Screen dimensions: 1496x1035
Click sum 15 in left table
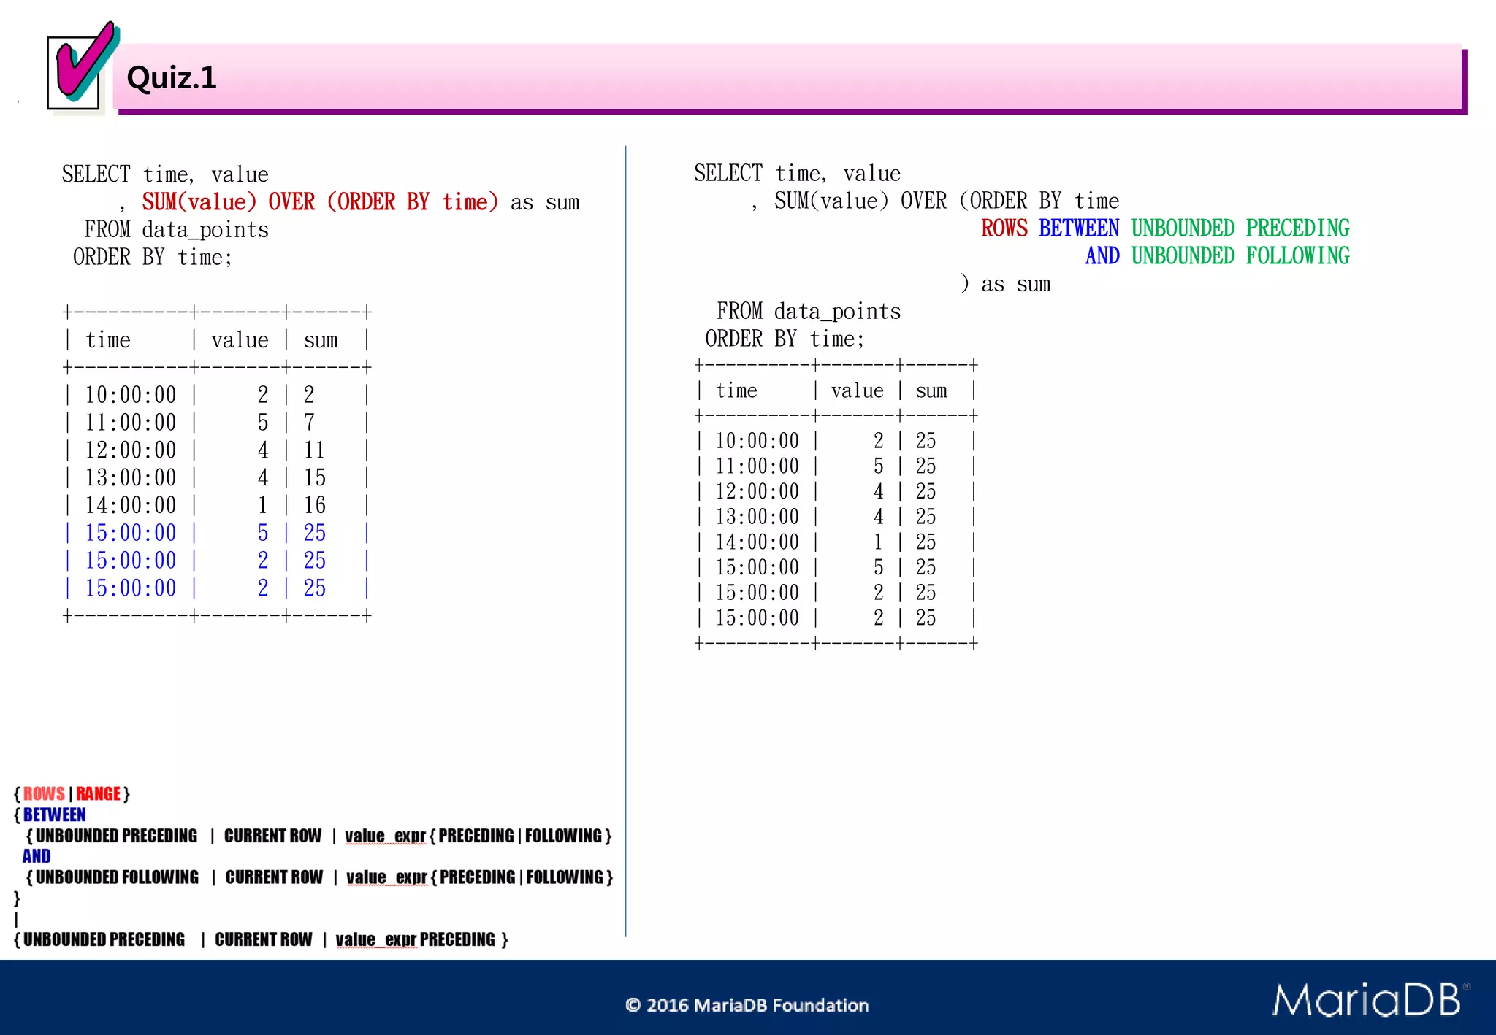pyautogui.click(x=315, y=478)
